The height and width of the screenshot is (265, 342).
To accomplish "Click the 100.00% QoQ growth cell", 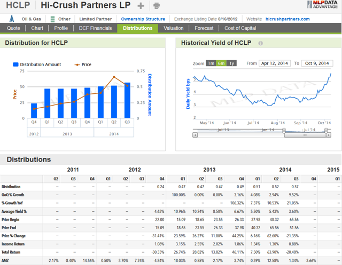I will 178,195.
